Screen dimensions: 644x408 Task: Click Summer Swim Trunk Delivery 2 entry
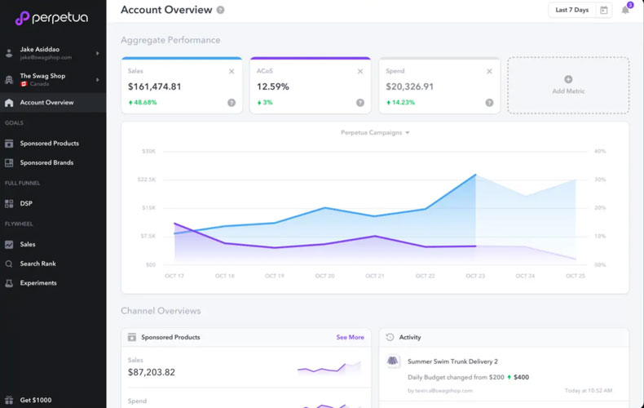click(452, 361)
